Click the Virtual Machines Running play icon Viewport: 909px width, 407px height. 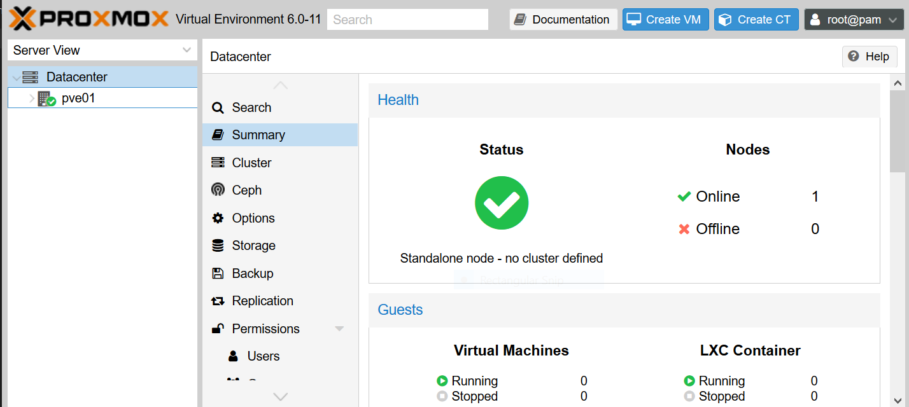pyautogui.click(x=442, y=381)
